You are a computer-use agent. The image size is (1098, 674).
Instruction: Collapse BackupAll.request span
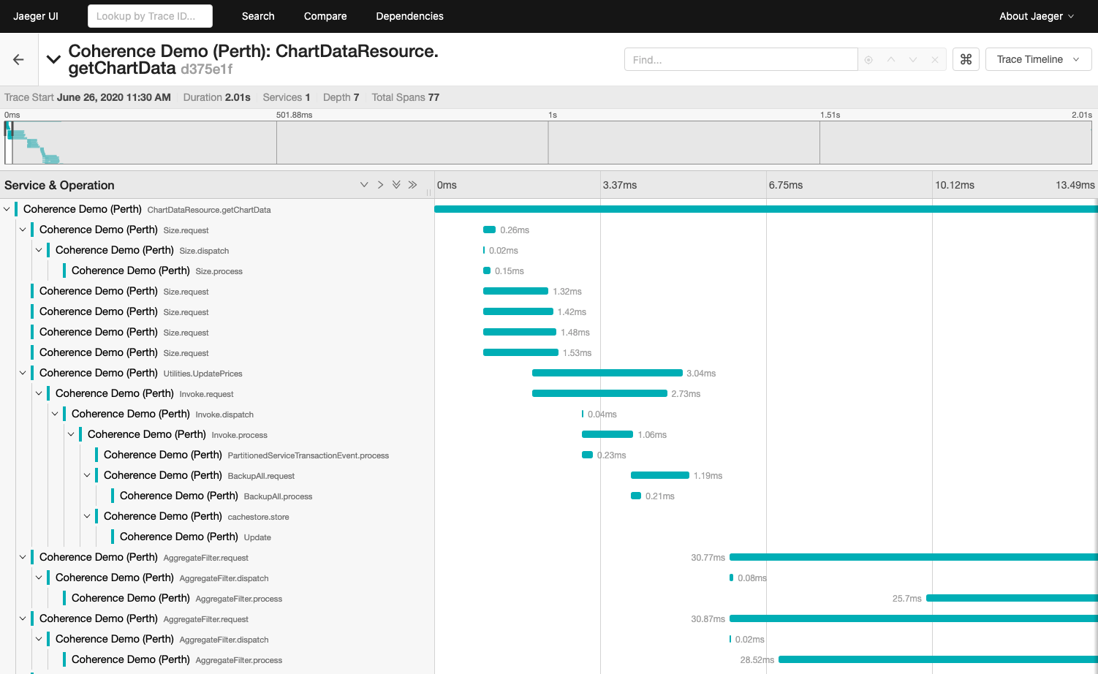87,475
